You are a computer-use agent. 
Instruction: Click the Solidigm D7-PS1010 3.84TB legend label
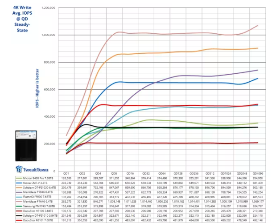click(x=40, y=216)
